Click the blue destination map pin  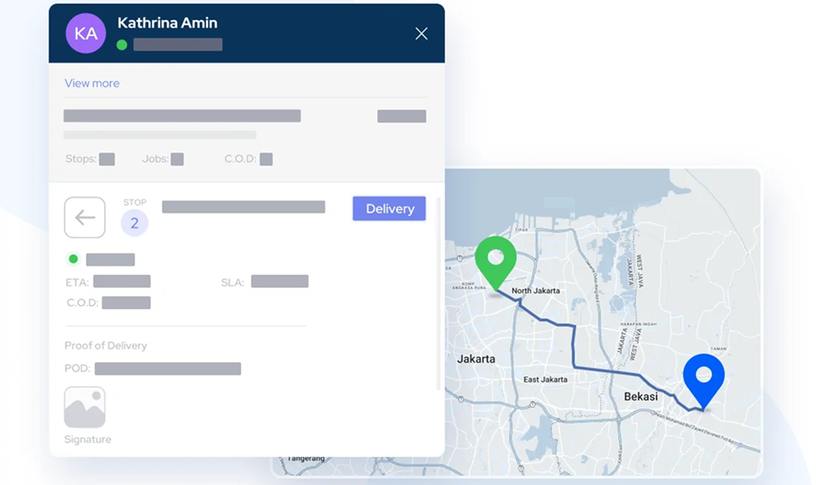point(704,381)
